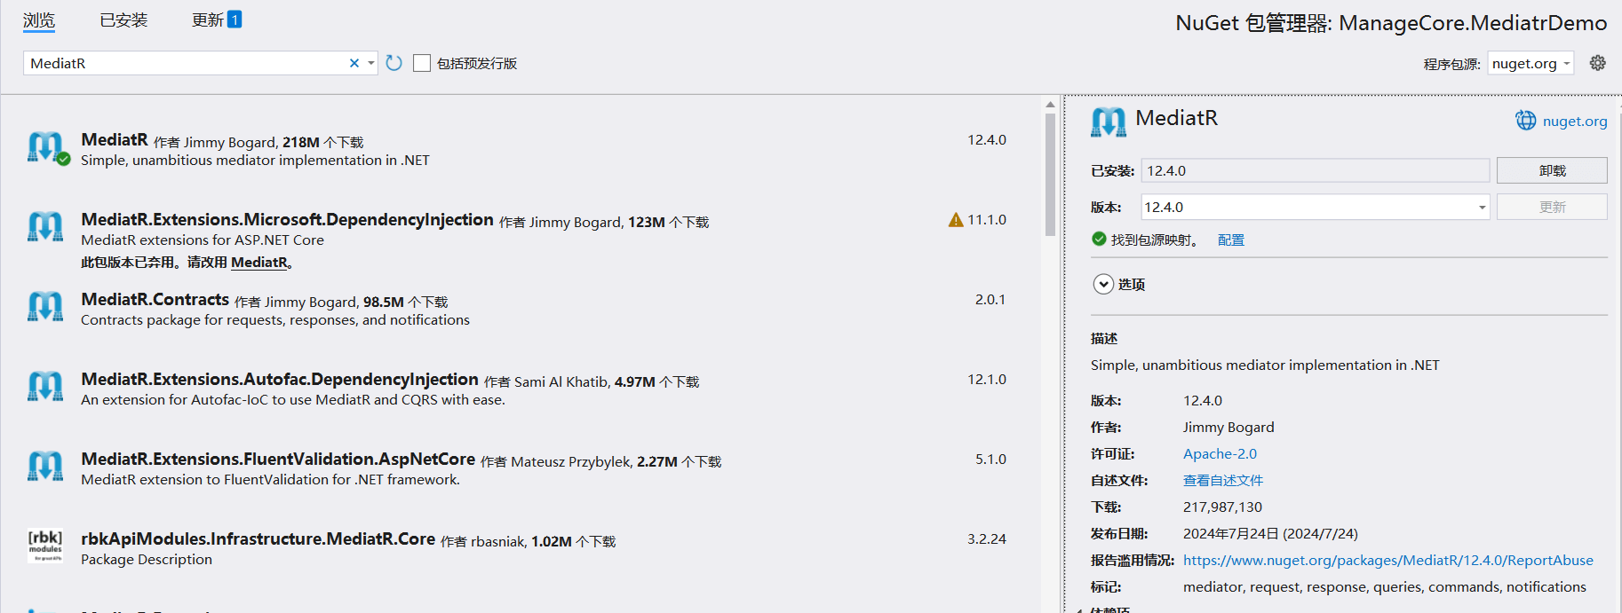The width and height of the screenshot is (1622, 613).
Task: Click green source mapping found checkmark
Action: pyautogui.click(x=1099, y=240)
